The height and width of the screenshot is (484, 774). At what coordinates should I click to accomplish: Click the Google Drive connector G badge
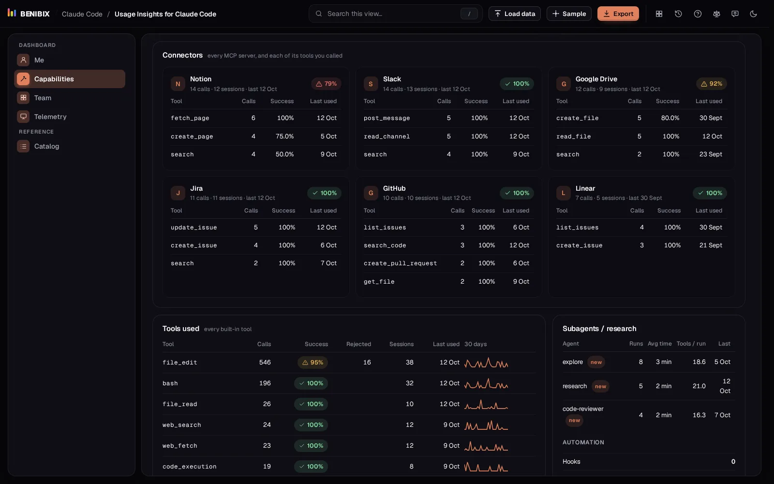click(x=564, y=84)
